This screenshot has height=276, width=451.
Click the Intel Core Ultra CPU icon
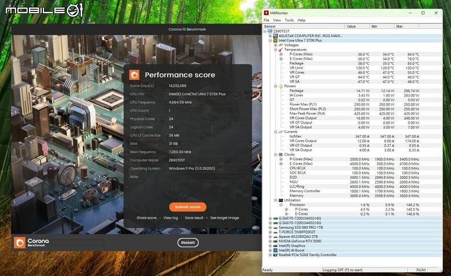point(275,40)
